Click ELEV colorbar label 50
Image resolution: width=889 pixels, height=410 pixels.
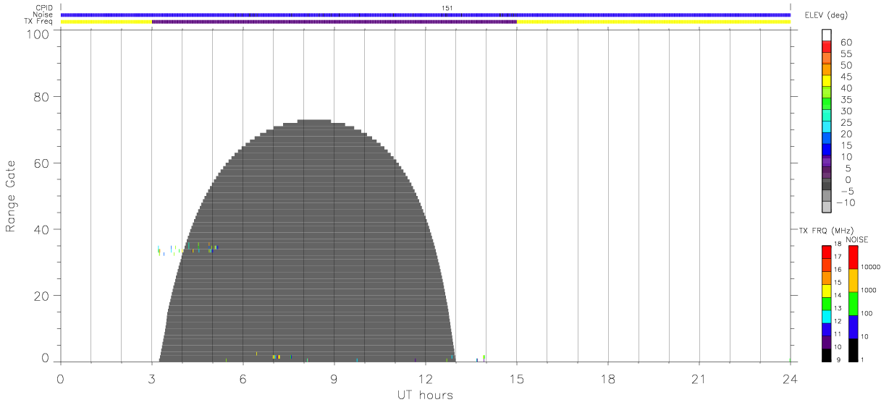coord(846,65)
